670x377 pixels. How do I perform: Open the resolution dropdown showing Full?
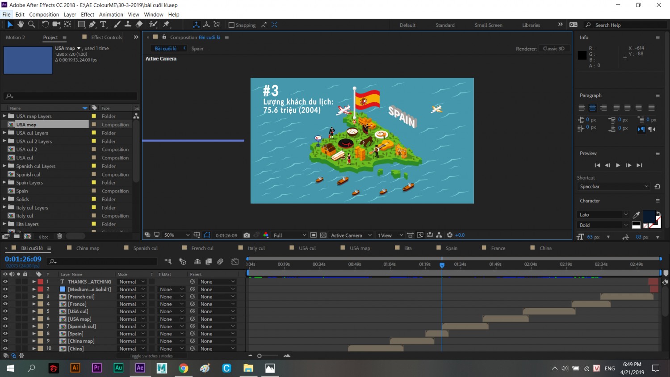point(289,235)
